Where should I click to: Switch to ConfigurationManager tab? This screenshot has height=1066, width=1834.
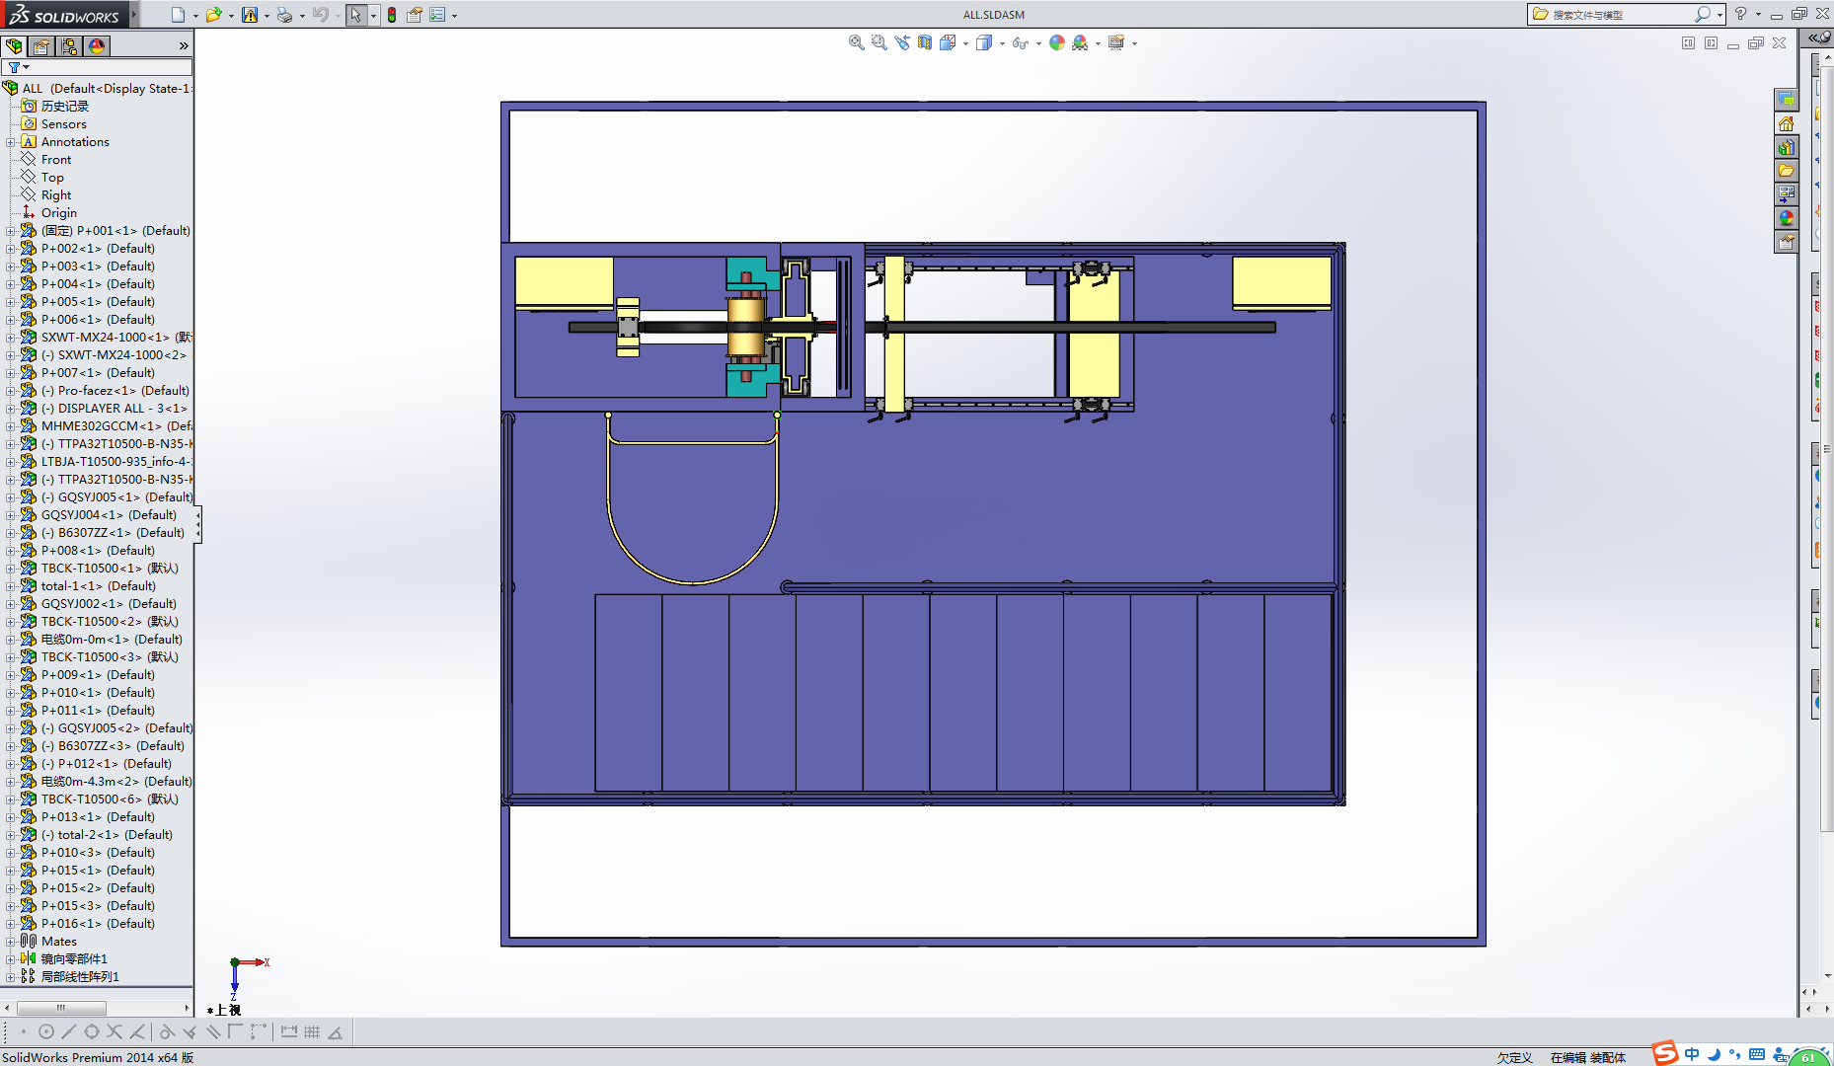[x=69, y=46]
